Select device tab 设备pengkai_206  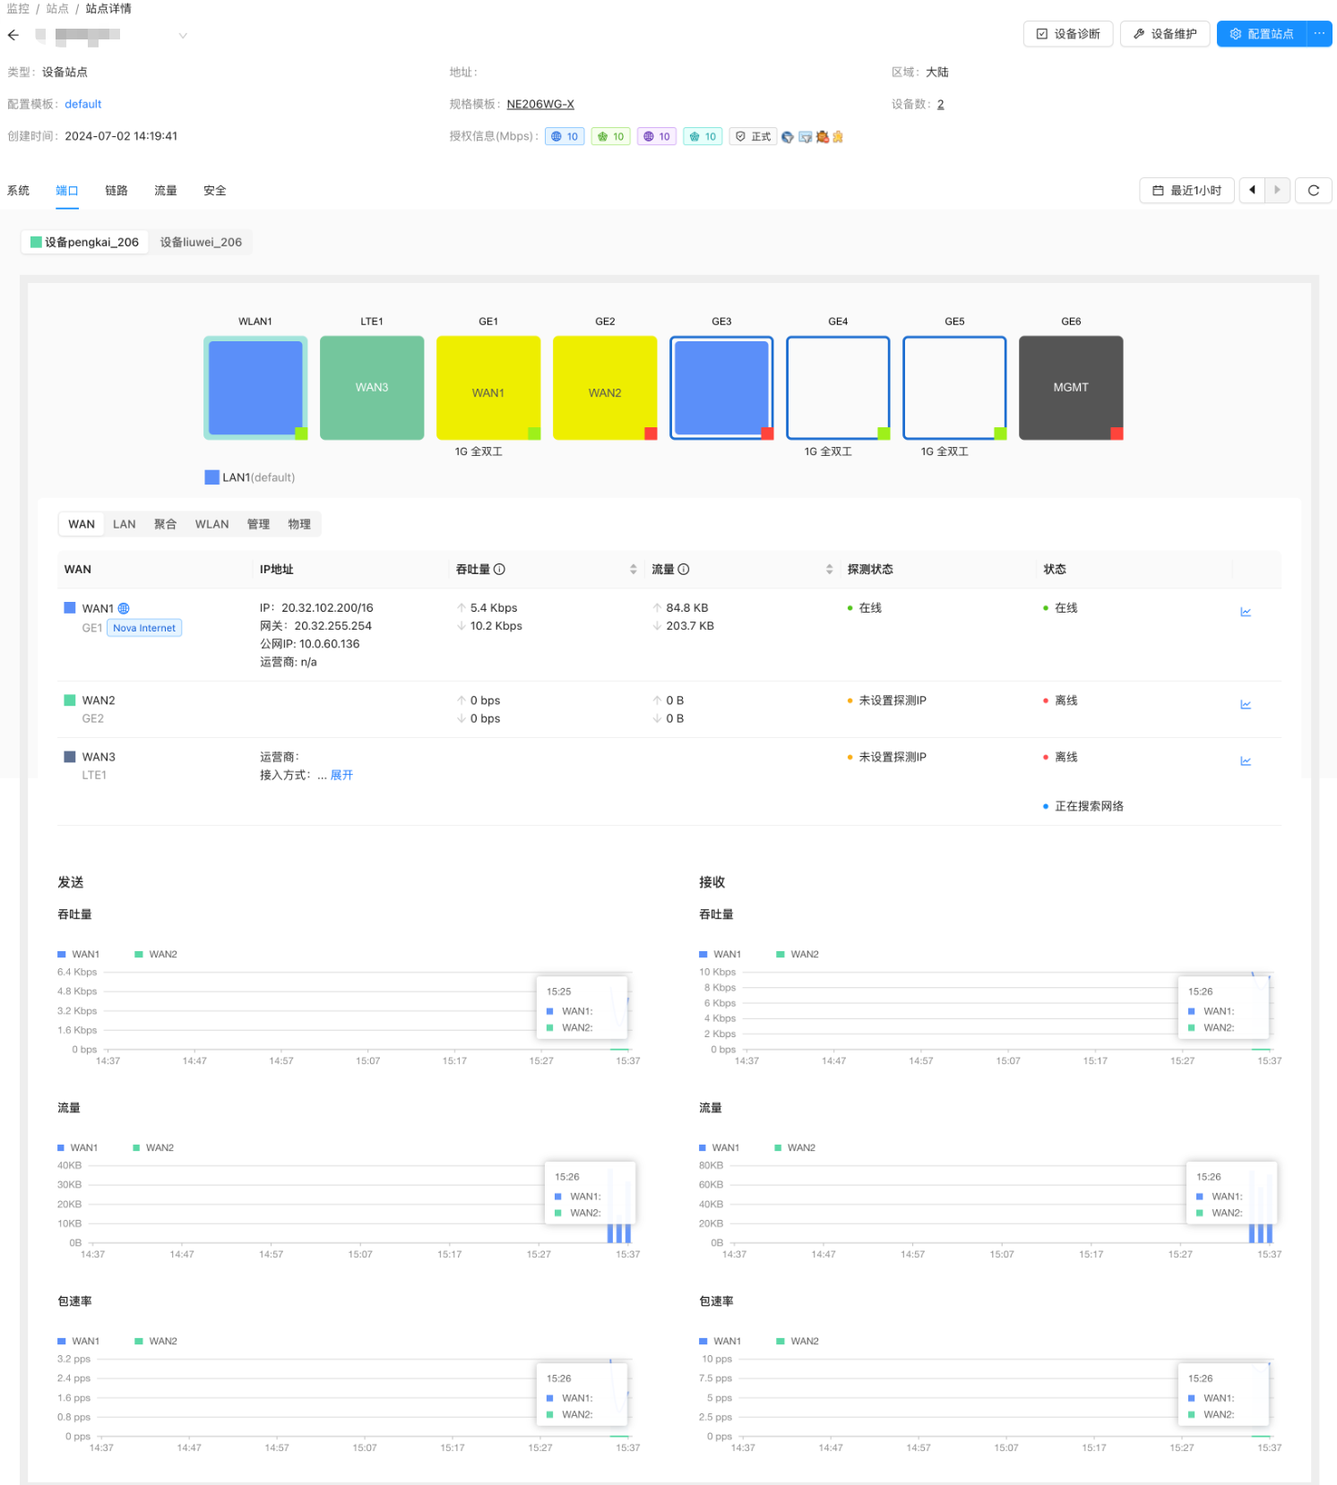click(85, 242)
